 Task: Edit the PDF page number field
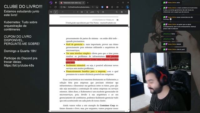tap(87, 12)
